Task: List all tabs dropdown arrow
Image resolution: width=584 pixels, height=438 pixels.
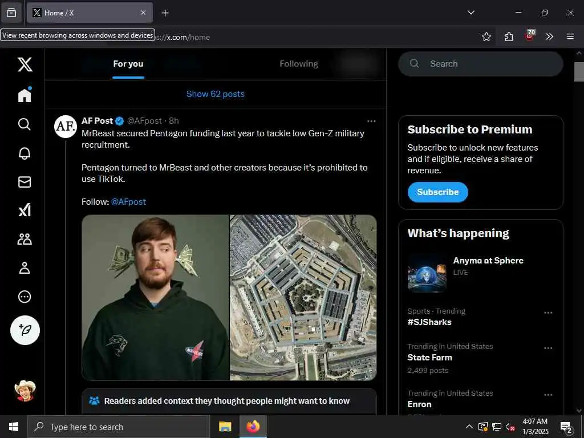Action: (471, 13)
